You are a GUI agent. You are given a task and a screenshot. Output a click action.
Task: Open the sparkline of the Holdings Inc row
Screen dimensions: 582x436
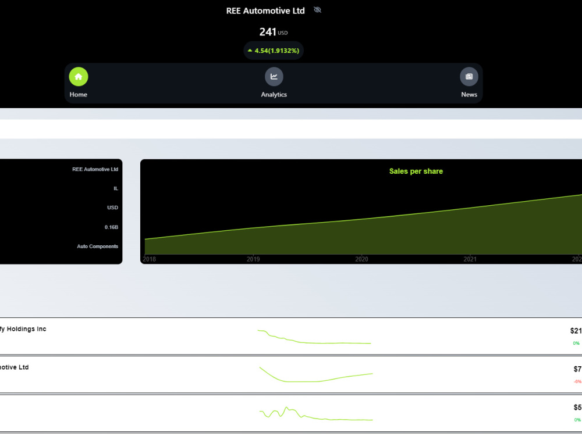[314, 337]
